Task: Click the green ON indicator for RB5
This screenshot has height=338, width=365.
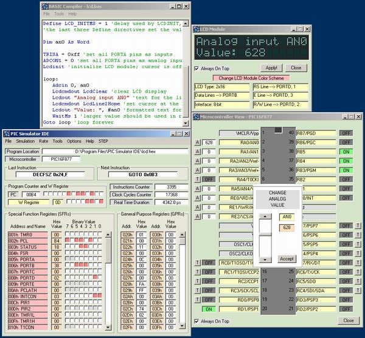Action: pos(346,151)
